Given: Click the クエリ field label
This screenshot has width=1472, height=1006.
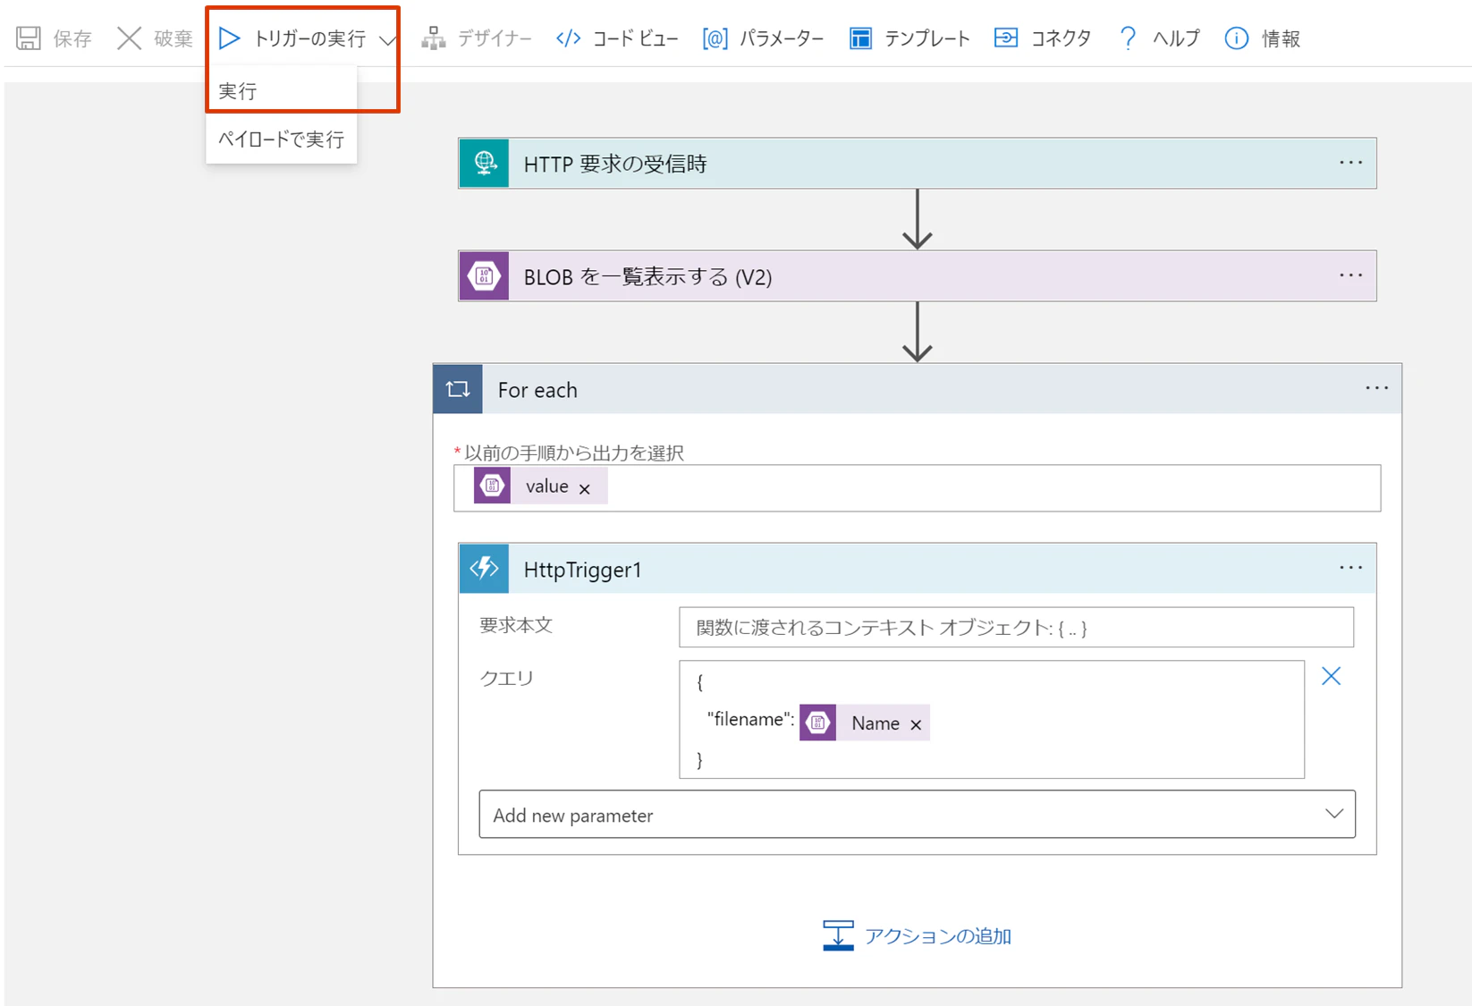Looking at the screenshot, I should pos(506,678).
